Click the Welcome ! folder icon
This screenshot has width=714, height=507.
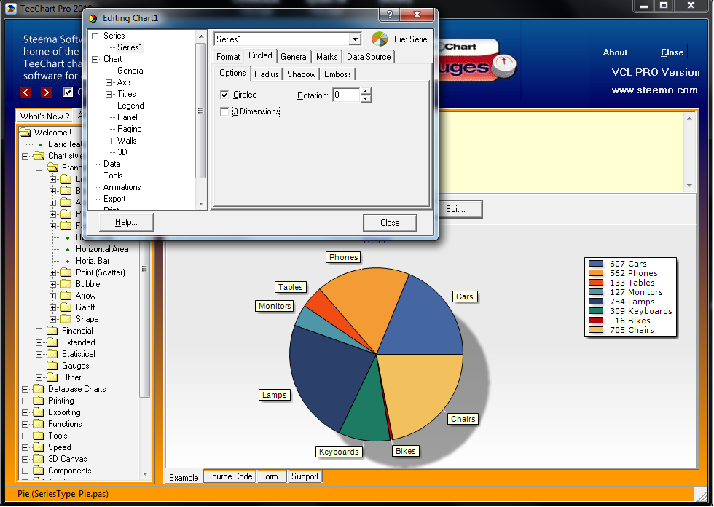tap(25, 133)
